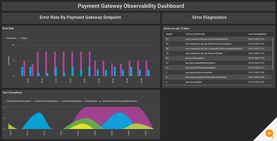This screenshot has width=277, height=141.
Task: Toggle TransactionLimitExceededException legend entry
Action: point(118,101)
